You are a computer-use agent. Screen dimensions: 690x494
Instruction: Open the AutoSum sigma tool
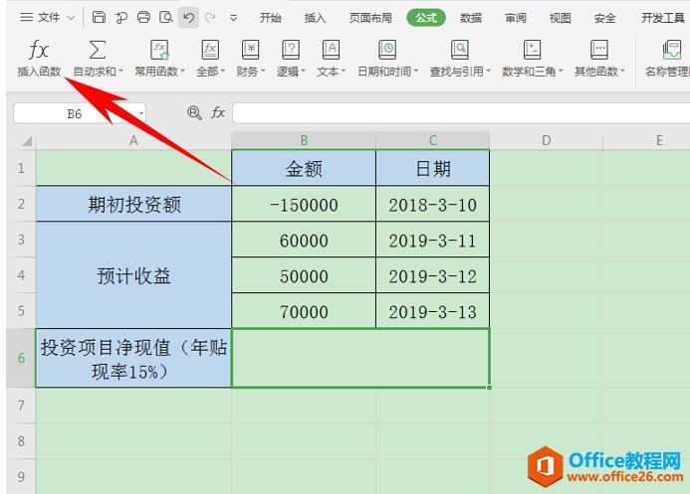point(97,50)
